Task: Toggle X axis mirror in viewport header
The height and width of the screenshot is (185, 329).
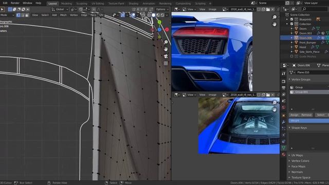Action: point(138,9)
